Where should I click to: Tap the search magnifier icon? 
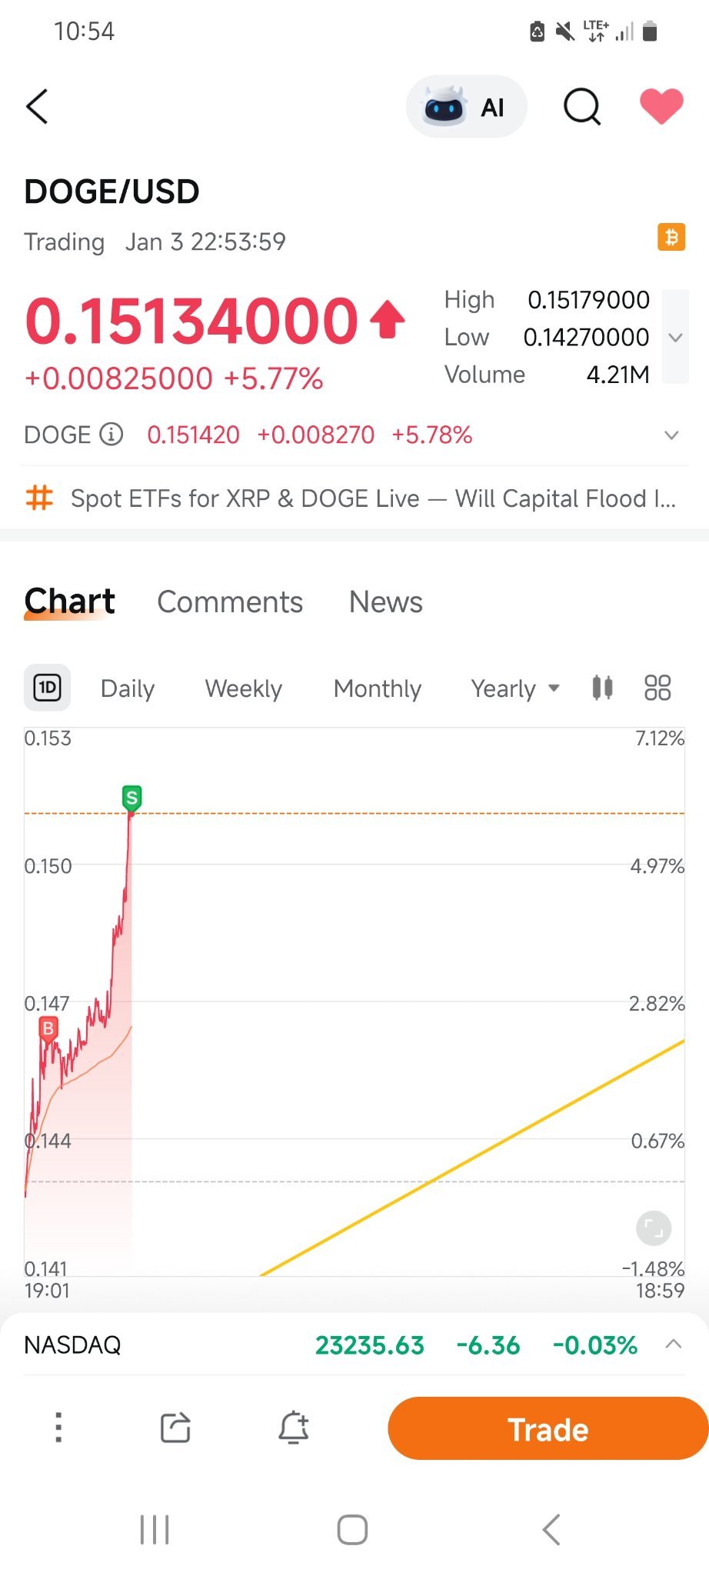point(582,107)
